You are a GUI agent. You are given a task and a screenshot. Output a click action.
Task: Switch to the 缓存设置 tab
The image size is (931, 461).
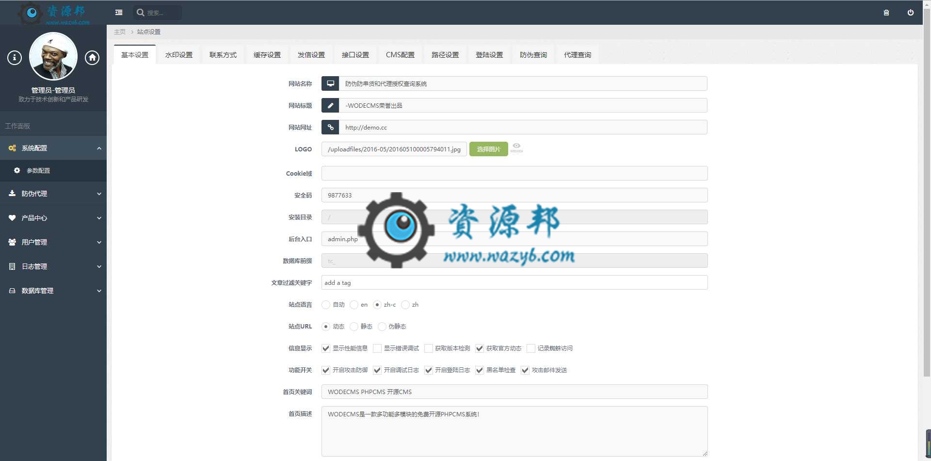tap(267, 55)
